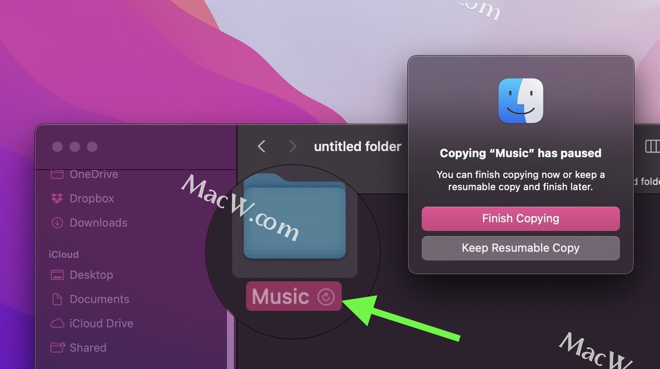The image size is (660, 369).
Task: Go forward with the right chevron
Action: click(x=293, y=146)
